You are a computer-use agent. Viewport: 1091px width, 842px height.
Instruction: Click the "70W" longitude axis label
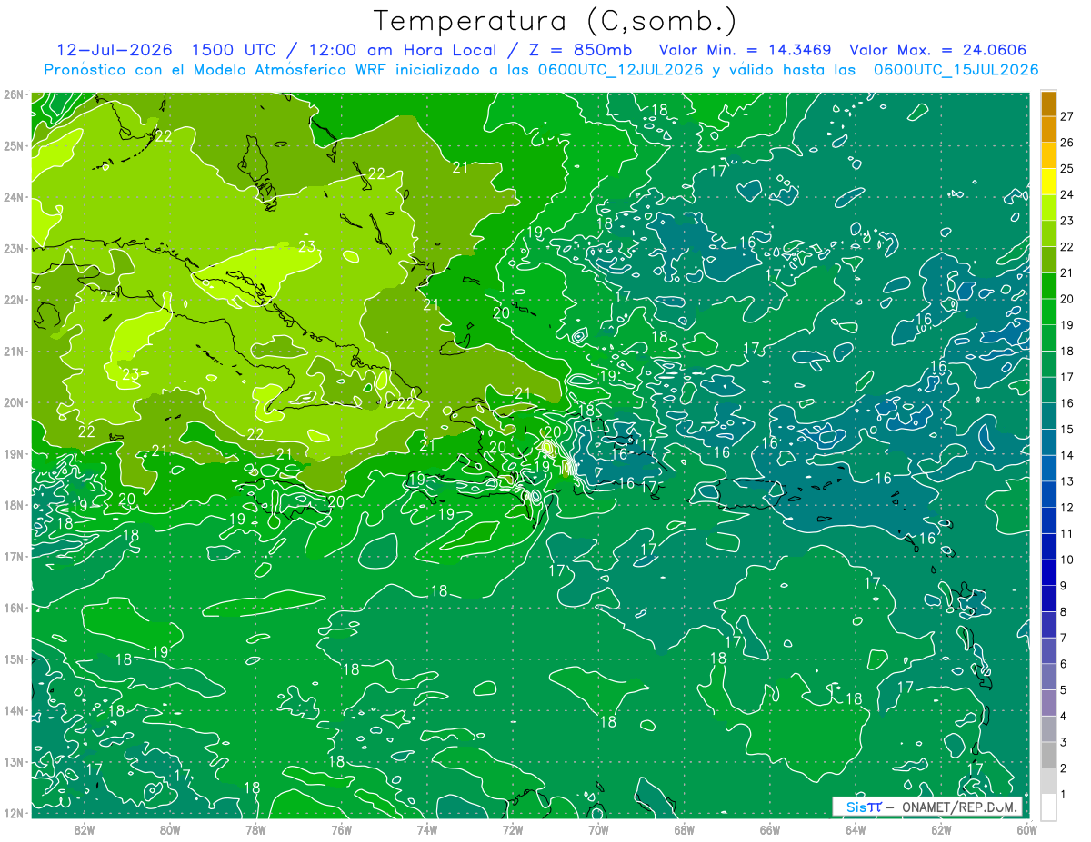pyautogui.click(x=598, y=829)
